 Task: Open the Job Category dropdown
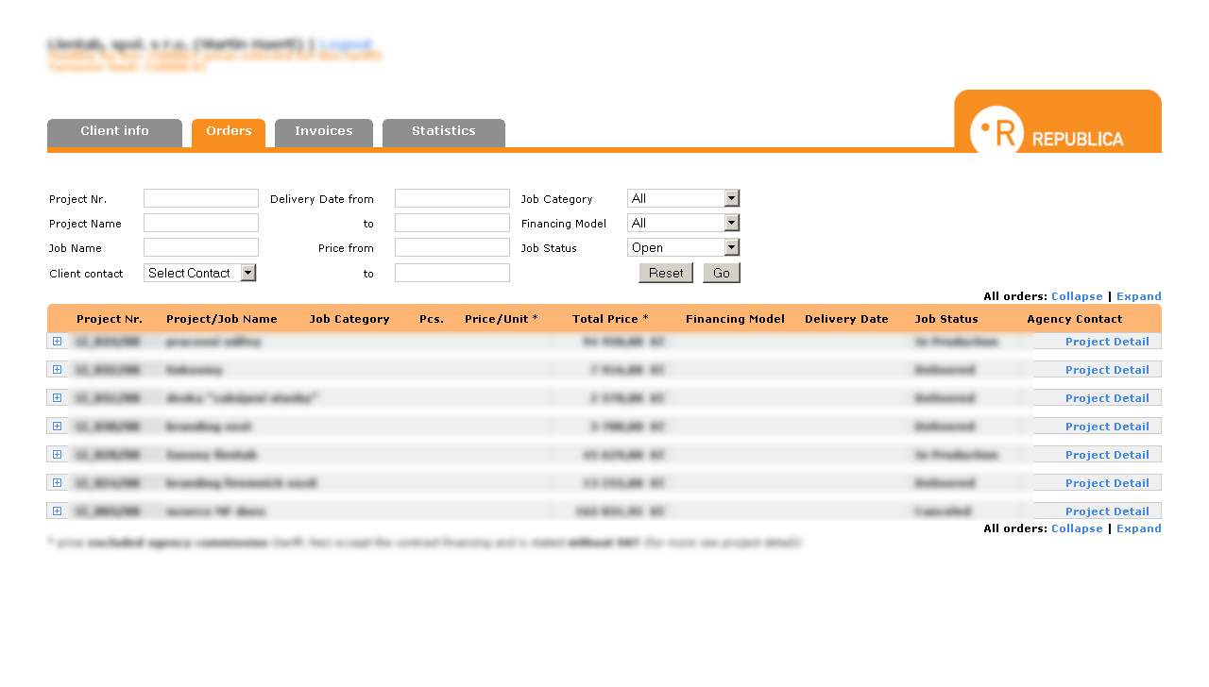pyautogui.click(x=683, y=198)
